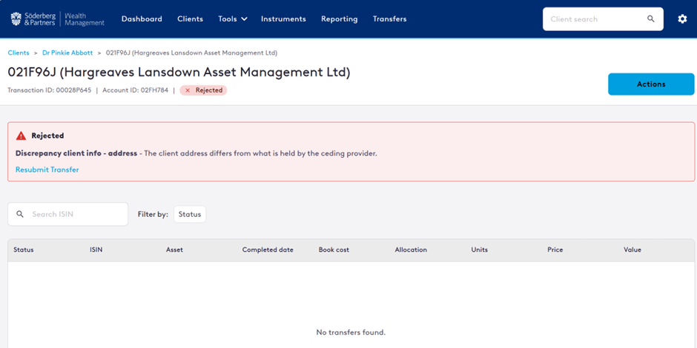Open the Status filter dropdown
The image size is (697, 348).
tap(190, 214)
